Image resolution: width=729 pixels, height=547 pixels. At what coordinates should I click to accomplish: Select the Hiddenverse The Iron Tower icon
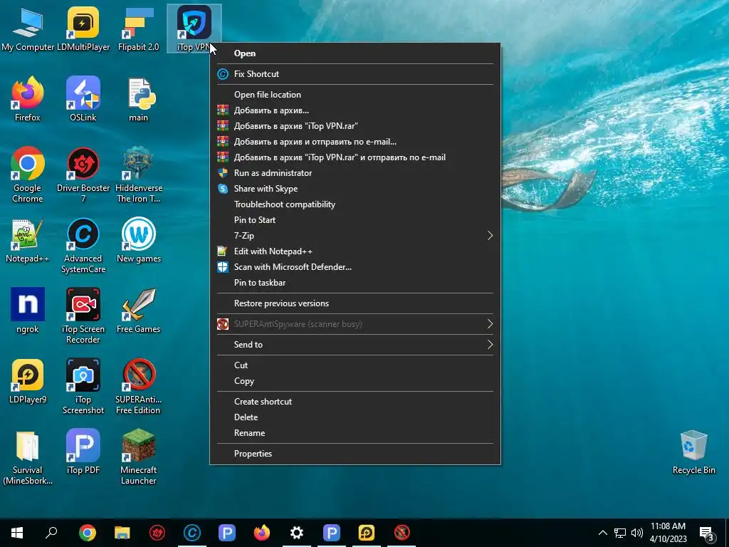click(x=139, y=175)
